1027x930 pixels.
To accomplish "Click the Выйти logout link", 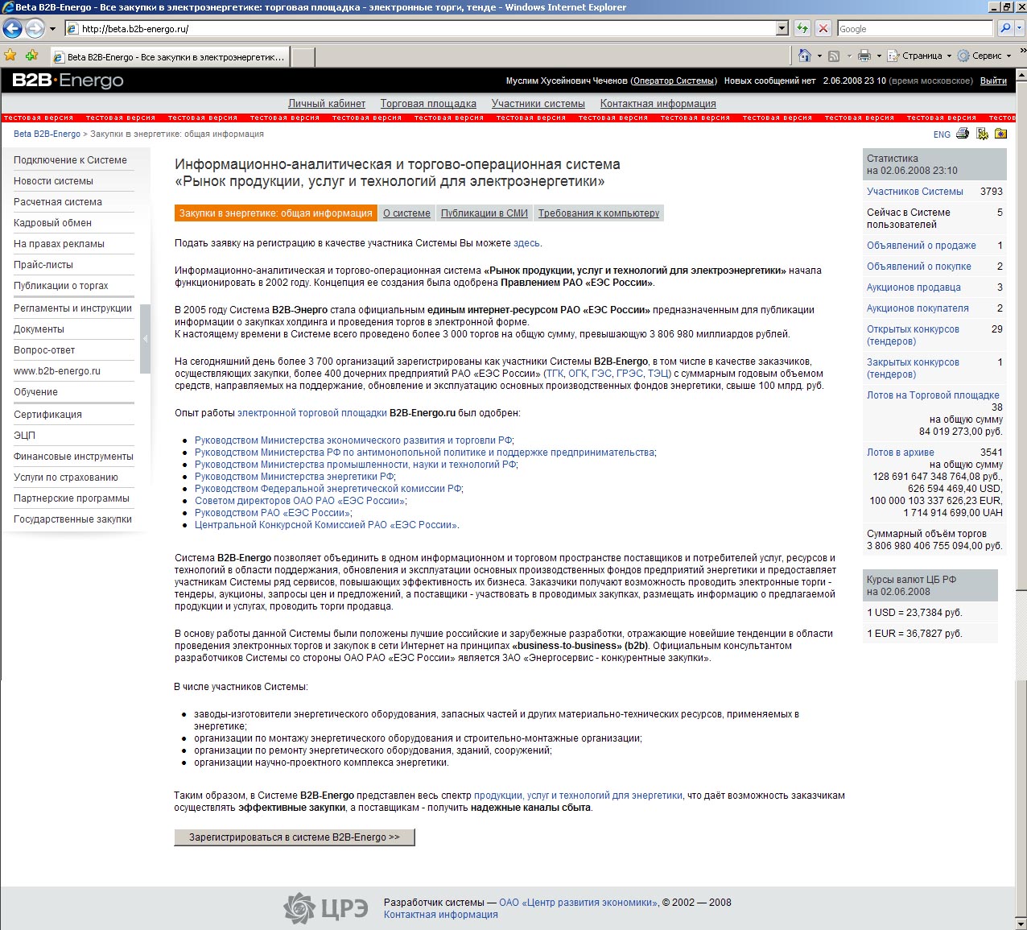I will [x=993, y=81].
